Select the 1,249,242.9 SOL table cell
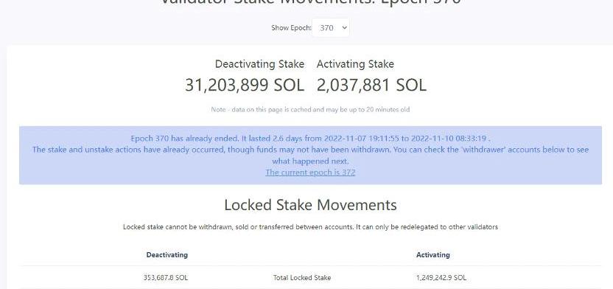The height and width of the screenshot is (289, 613). (x=441, y=278)
